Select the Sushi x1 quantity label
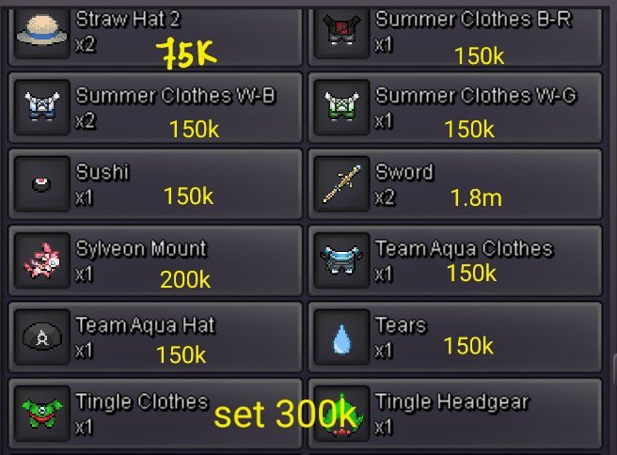Image resolution: width=617 pixels, height=455 pixels. [85, 197]
